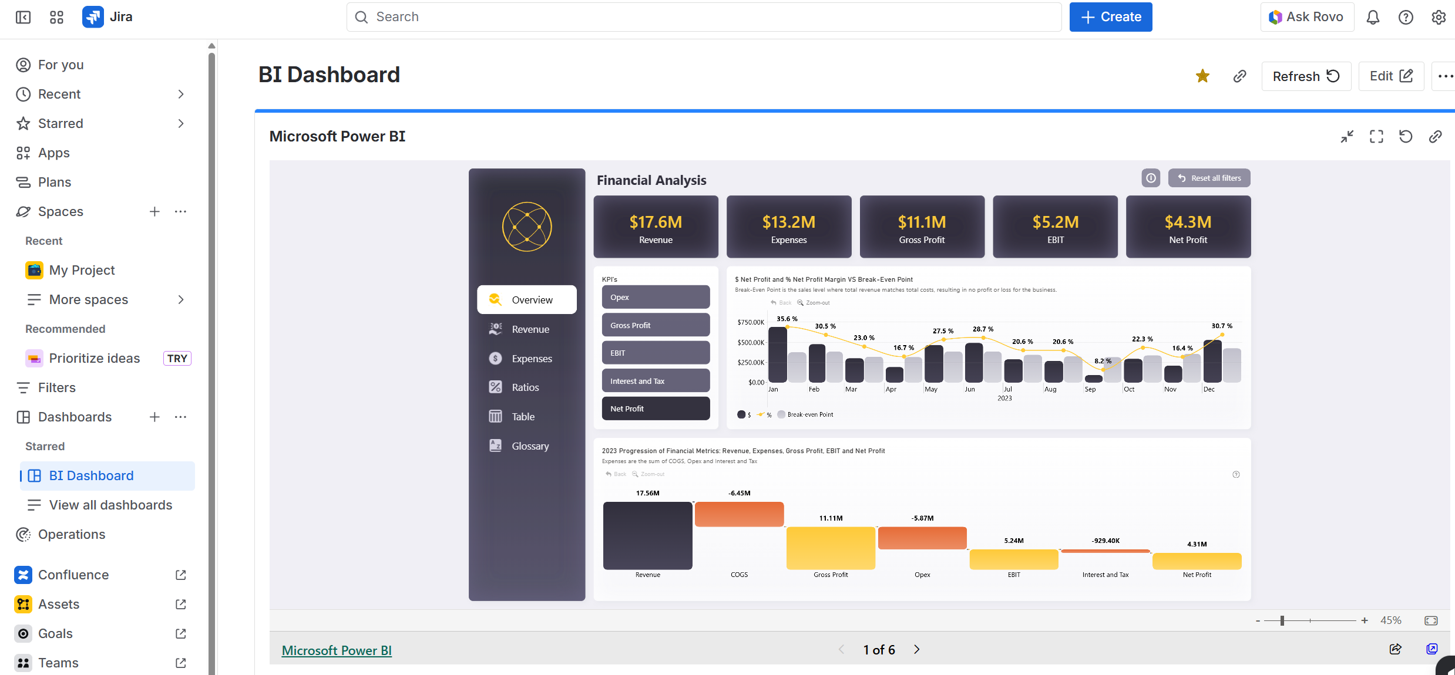Viewport: 1455px width, 675px height.
Task: Click the report zoom slider
Action: [x=1282, y=620]
